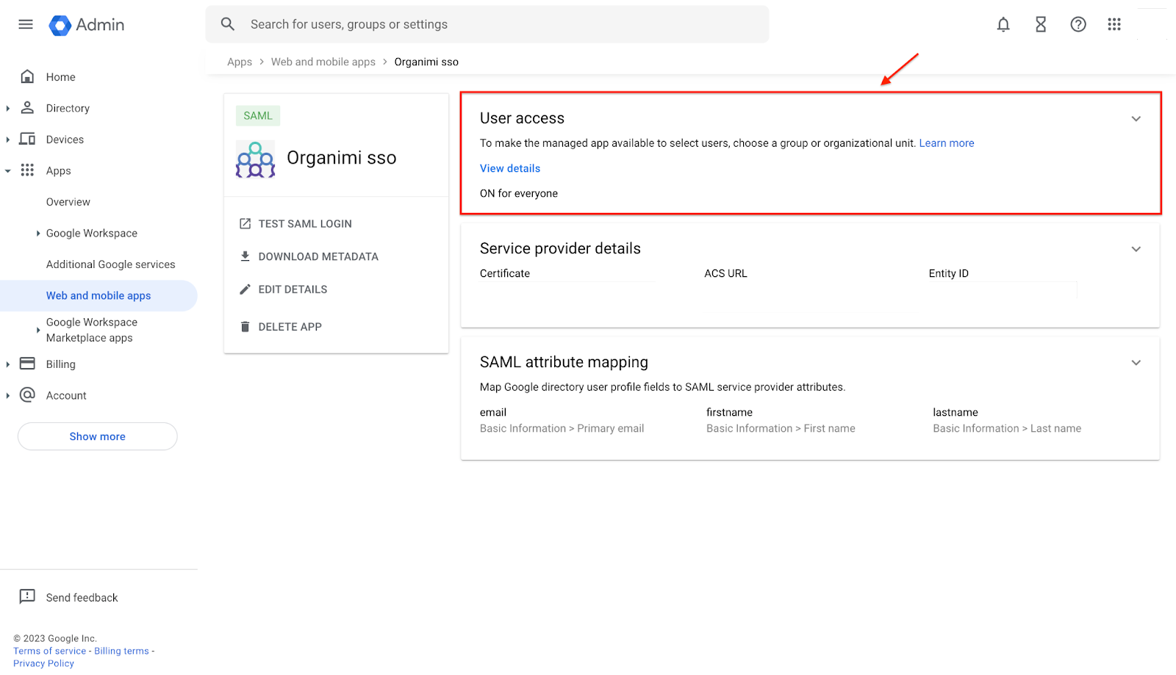The height and width of the screenshot is (675, 1176).
Task: Open the navigation hamburger menu
Action: coord(25,24)
